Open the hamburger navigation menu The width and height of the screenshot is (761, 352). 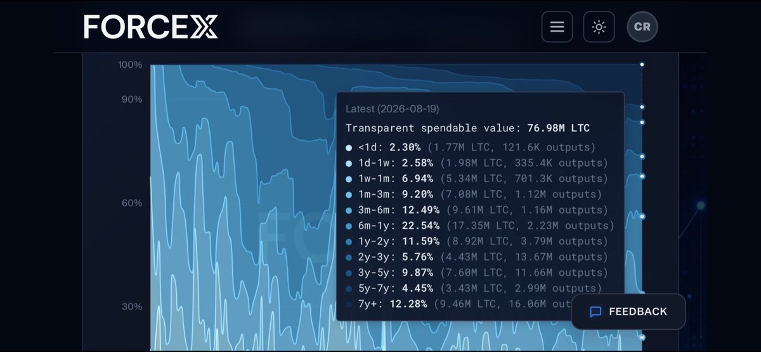click(557, 27)
